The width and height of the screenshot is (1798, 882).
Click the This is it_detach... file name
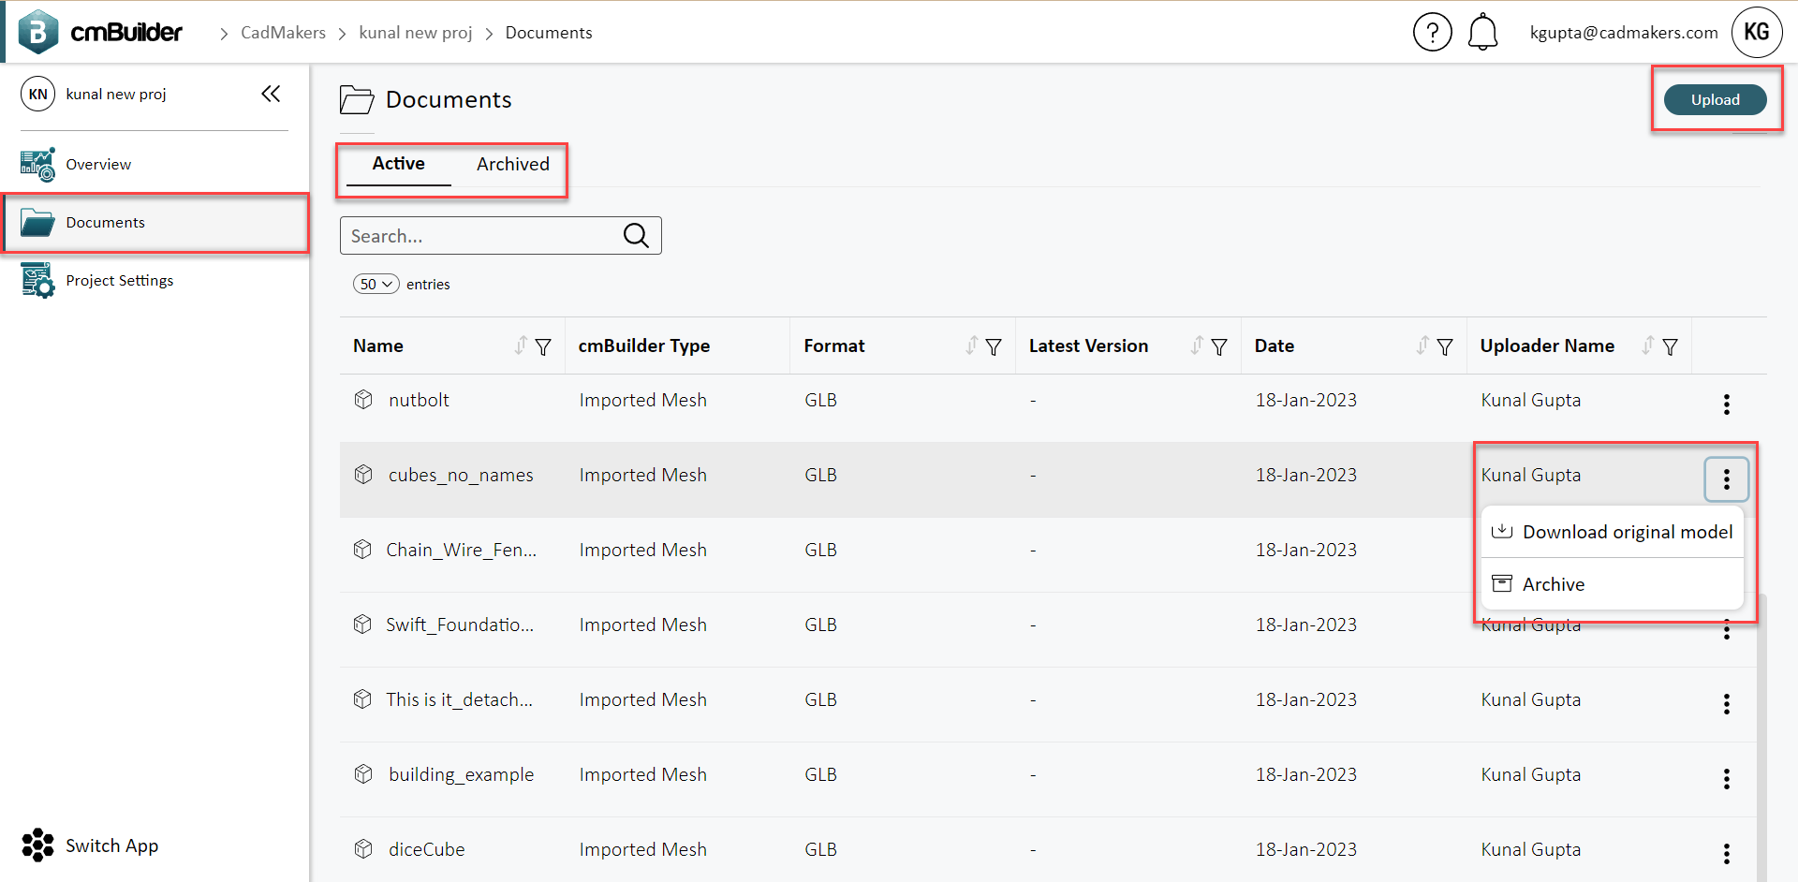click(460, 699)
